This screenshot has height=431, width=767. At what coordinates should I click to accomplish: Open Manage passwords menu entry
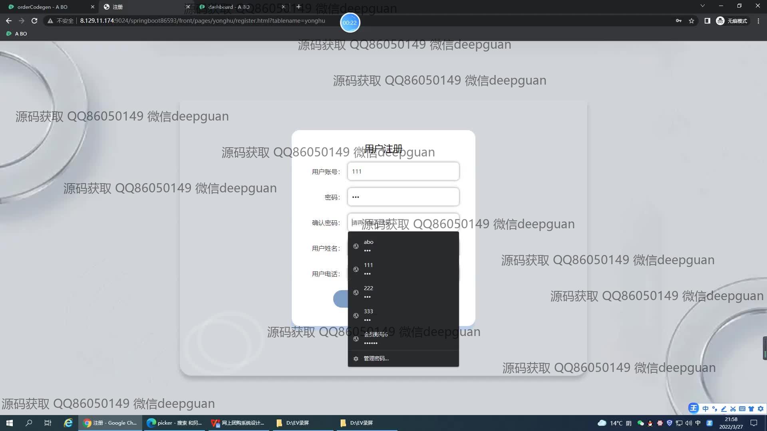tap(376, 358)
